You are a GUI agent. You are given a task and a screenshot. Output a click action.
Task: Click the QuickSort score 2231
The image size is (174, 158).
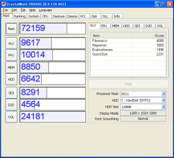[160, 54]
